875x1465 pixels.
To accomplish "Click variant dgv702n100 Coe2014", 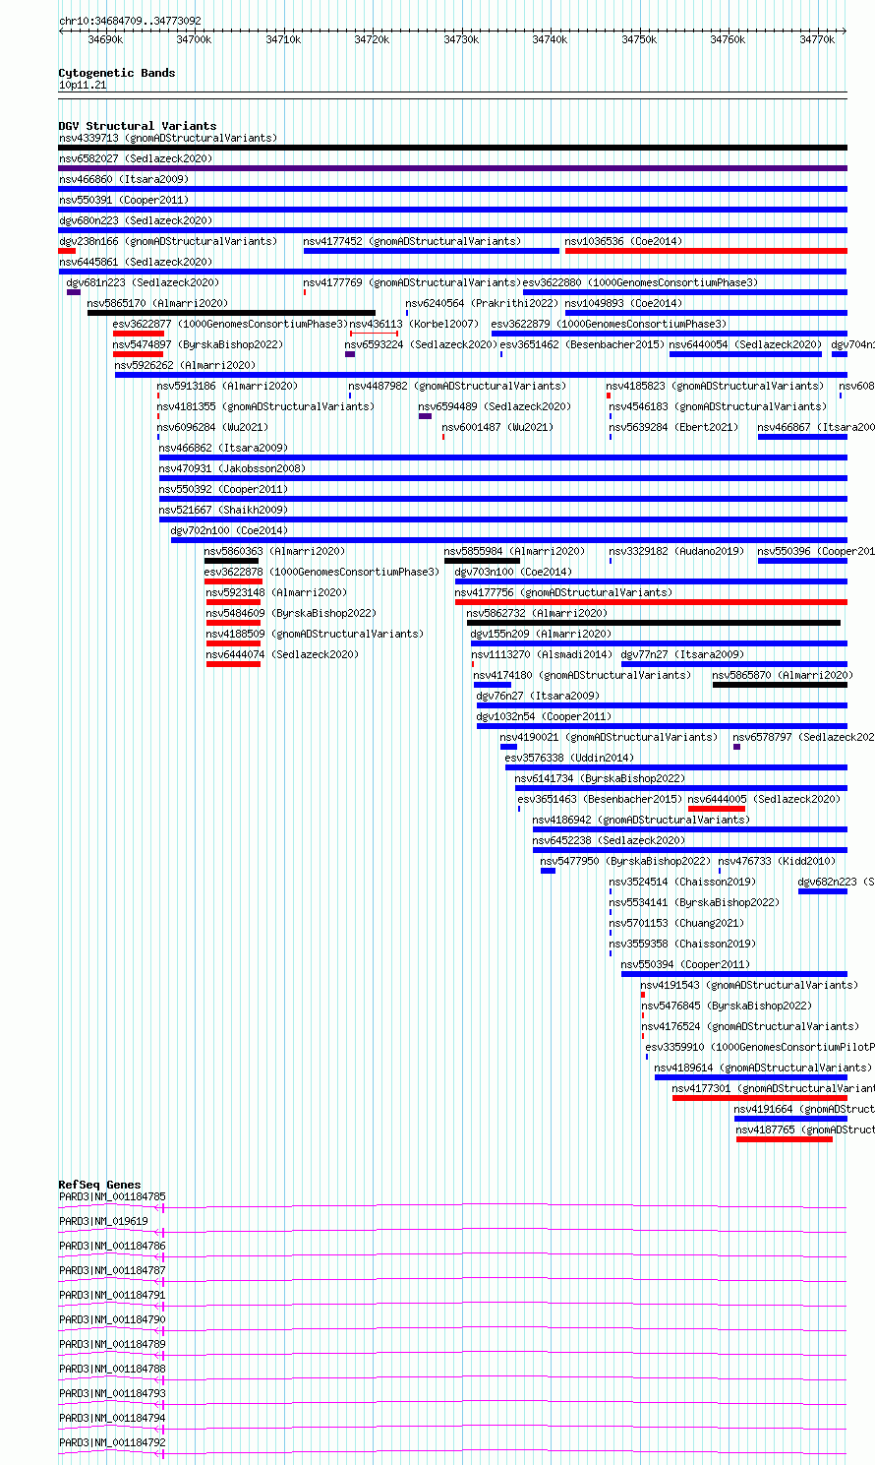I will click(229, 530).
